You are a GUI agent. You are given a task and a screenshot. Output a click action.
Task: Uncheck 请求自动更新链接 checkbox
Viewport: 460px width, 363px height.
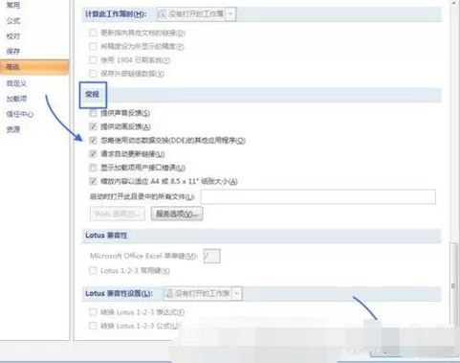[x=93, y=154]
